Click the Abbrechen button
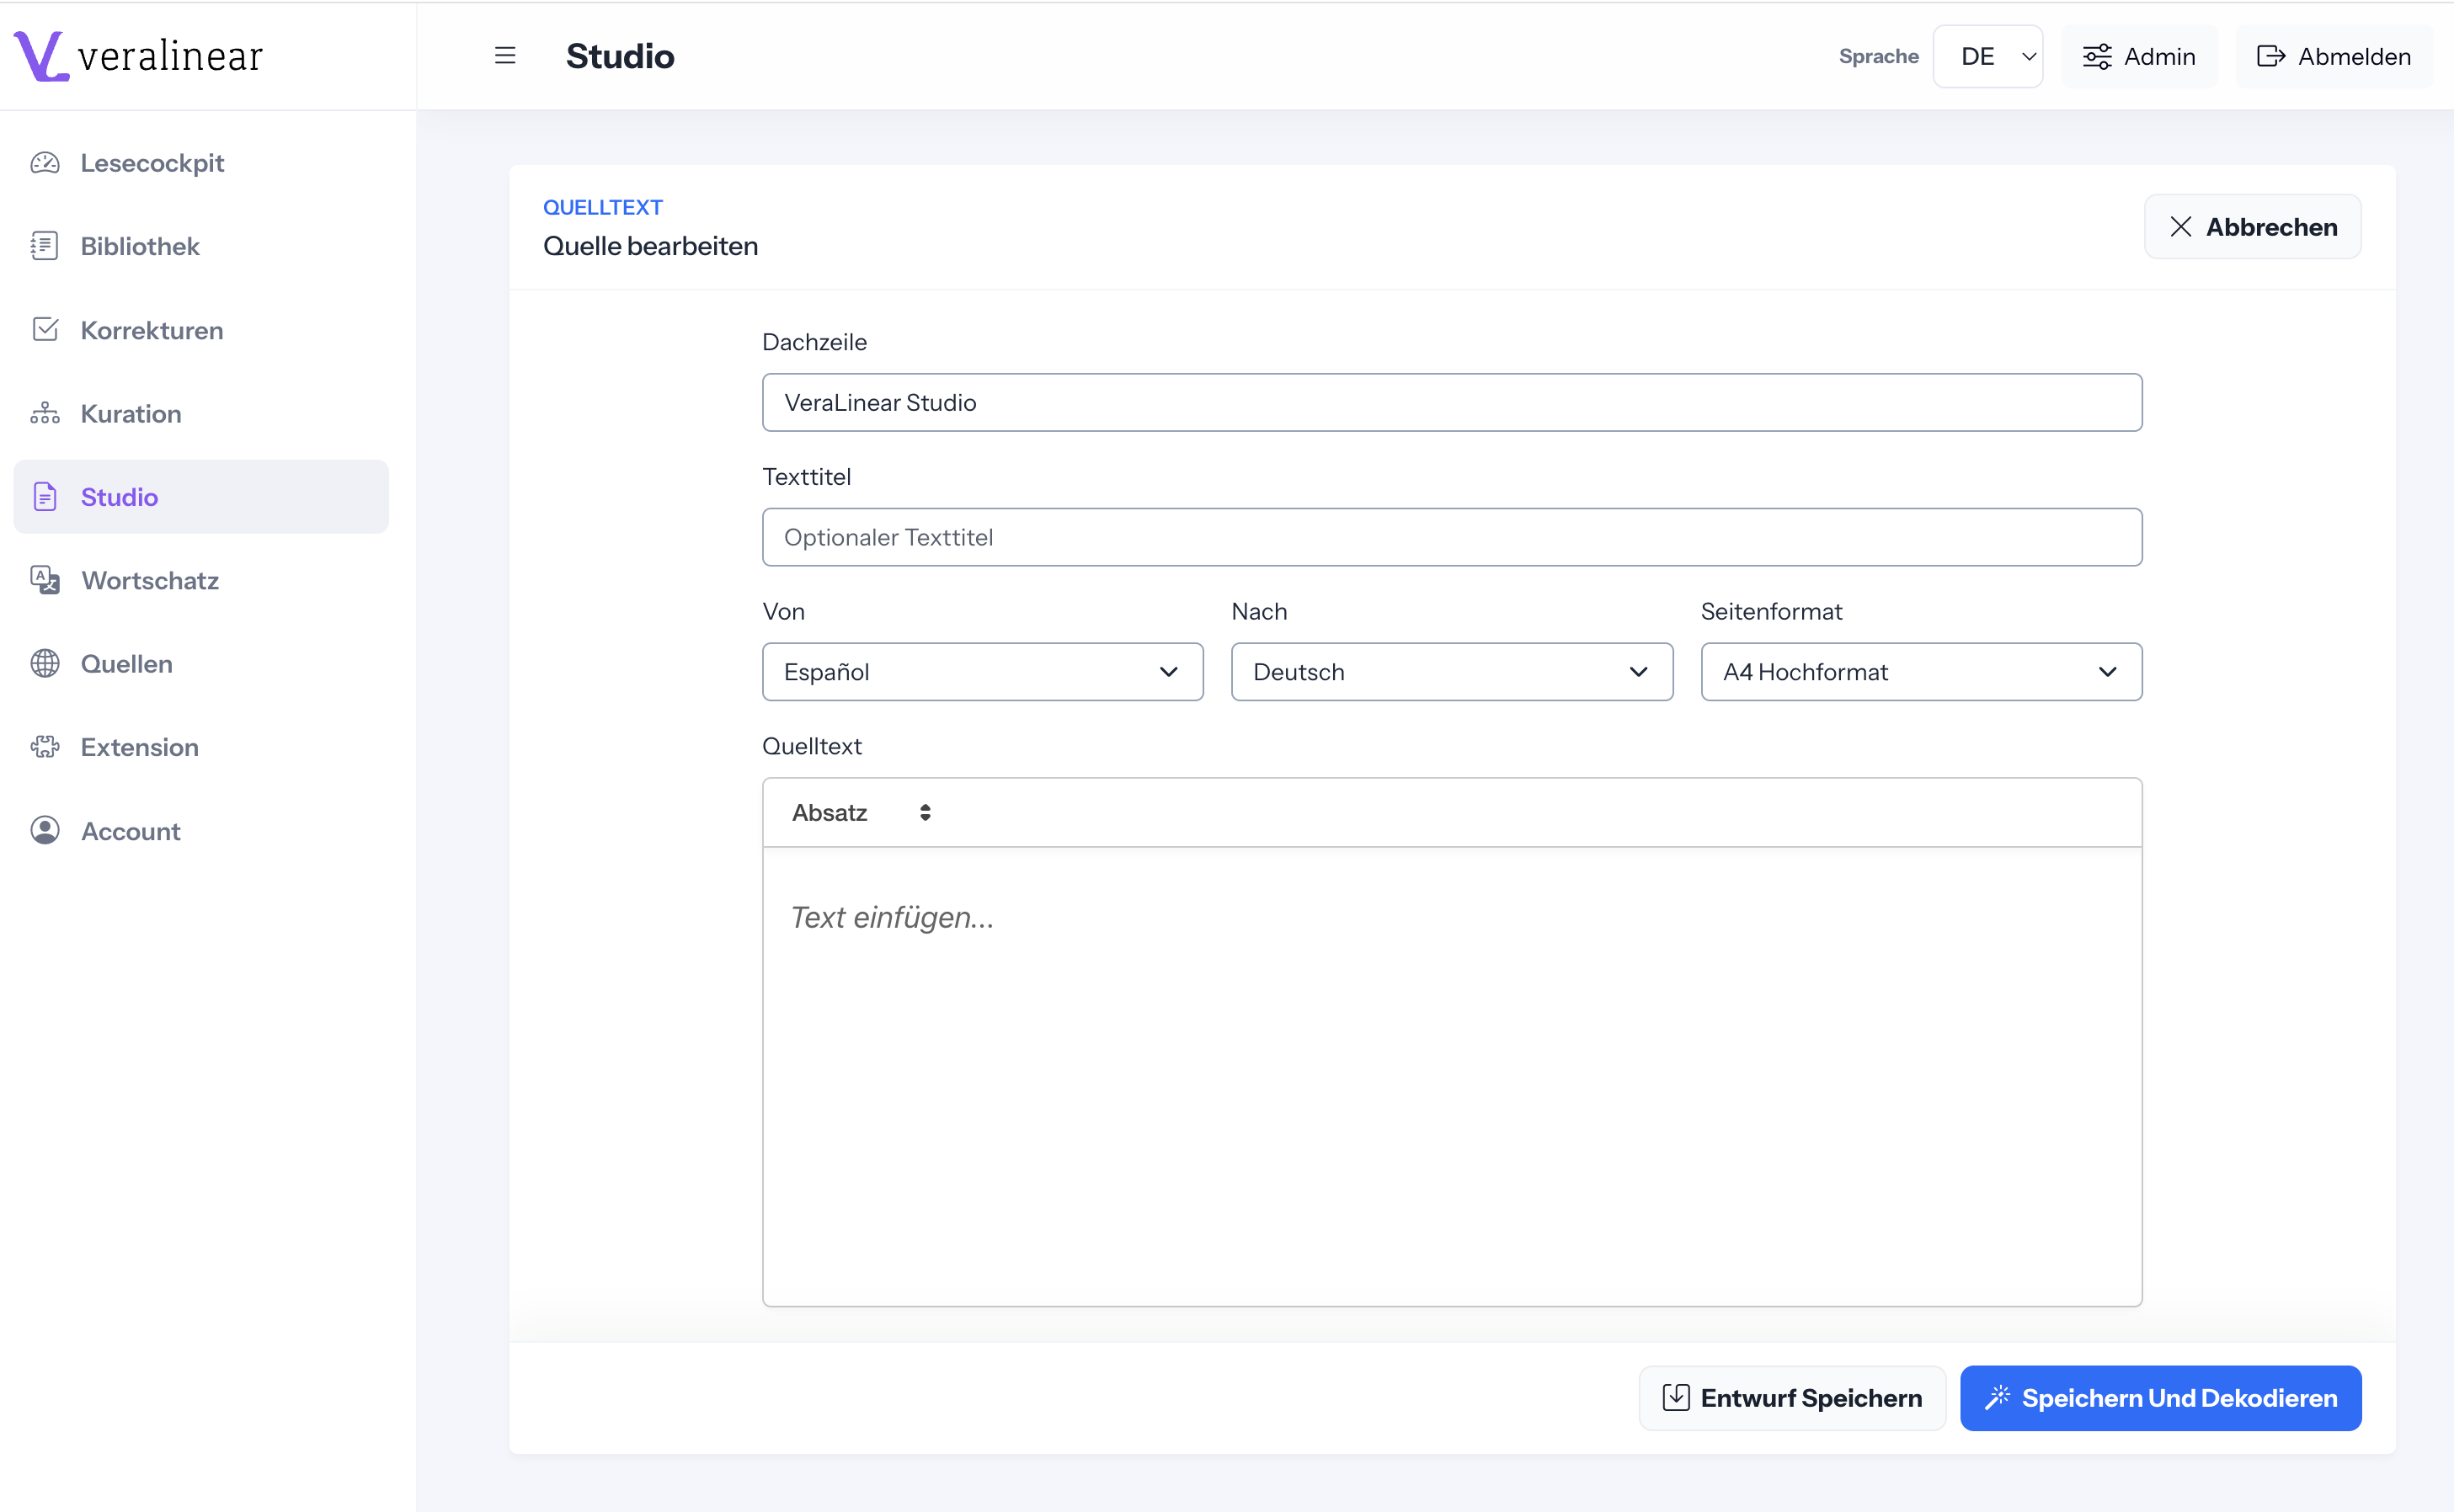Screen dimensions: 2454x1512 [x=2252, y=227]
